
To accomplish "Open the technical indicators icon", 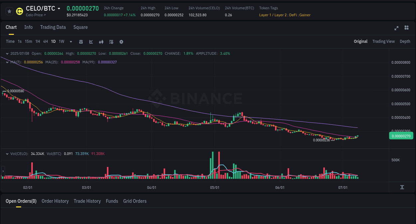I will click(x=101, y=41).
